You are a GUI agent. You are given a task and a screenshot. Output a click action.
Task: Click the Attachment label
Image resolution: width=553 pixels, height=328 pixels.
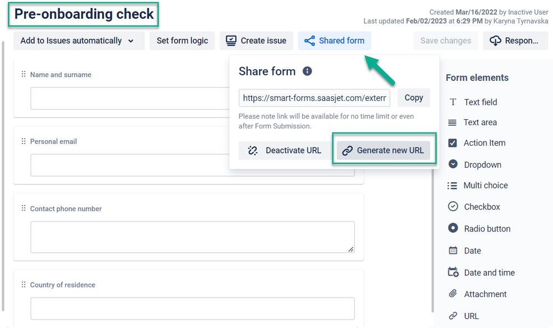coord(485,294)
